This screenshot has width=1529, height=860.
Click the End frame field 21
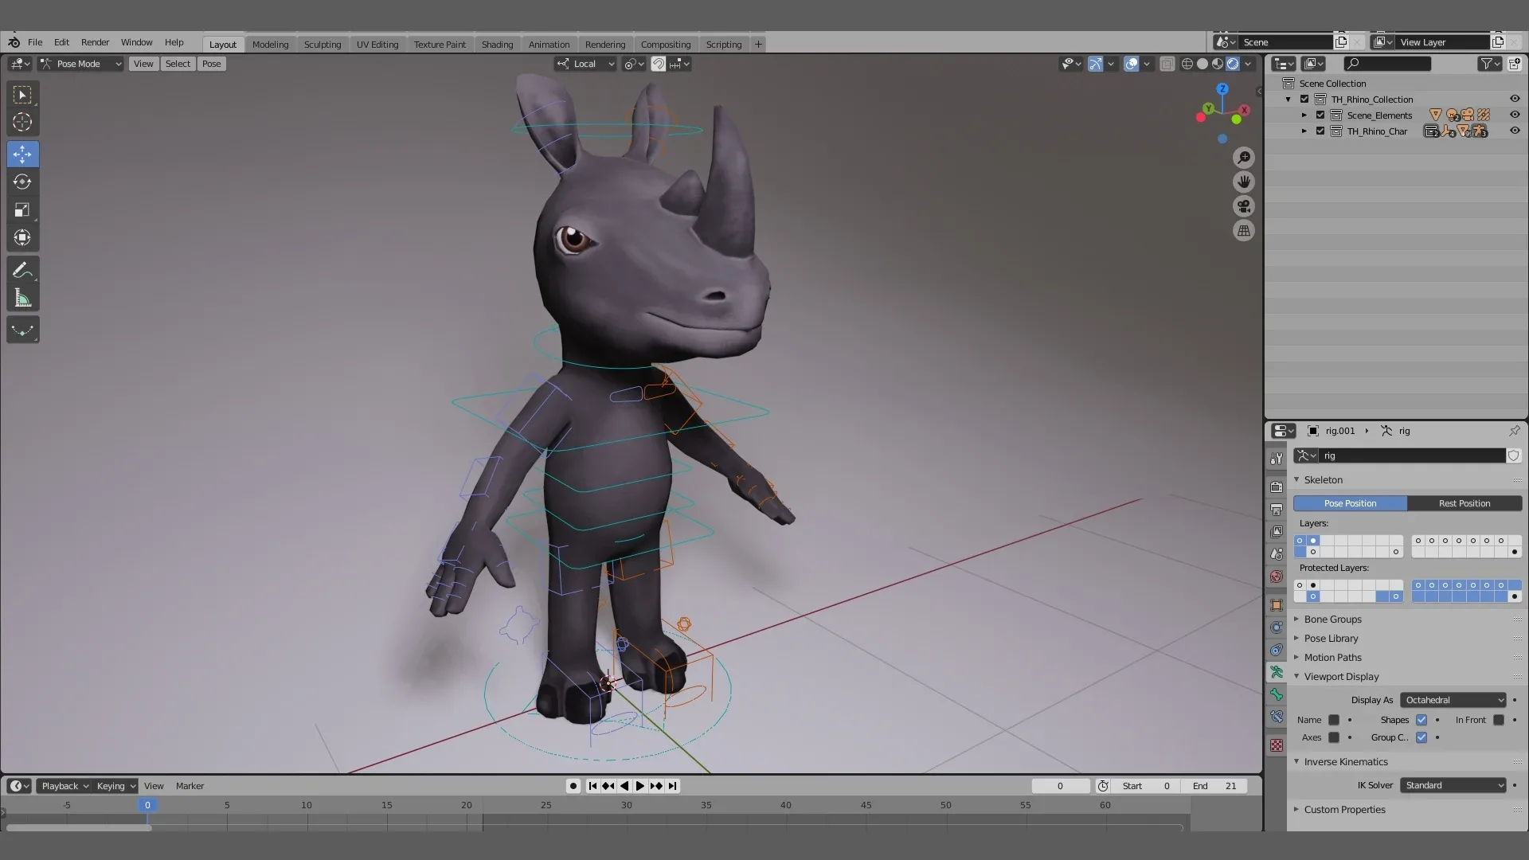1214,786
